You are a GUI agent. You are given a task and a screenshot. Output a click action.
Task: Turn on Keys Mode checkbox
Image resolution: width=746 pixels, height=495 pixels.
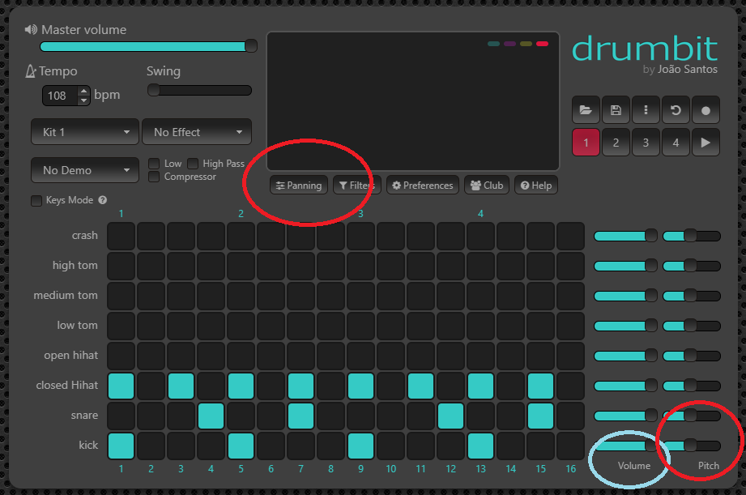point(36,201)
